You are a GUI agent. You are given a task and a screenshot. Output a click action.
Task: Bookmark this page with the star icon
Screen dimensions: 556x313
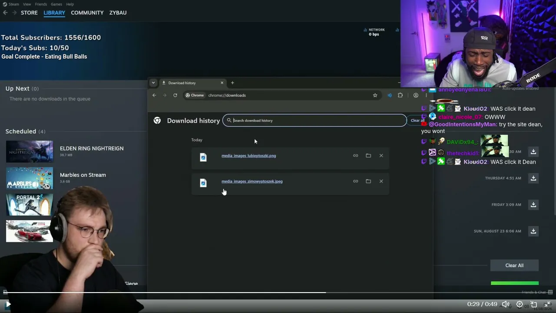tap(375, 95)
